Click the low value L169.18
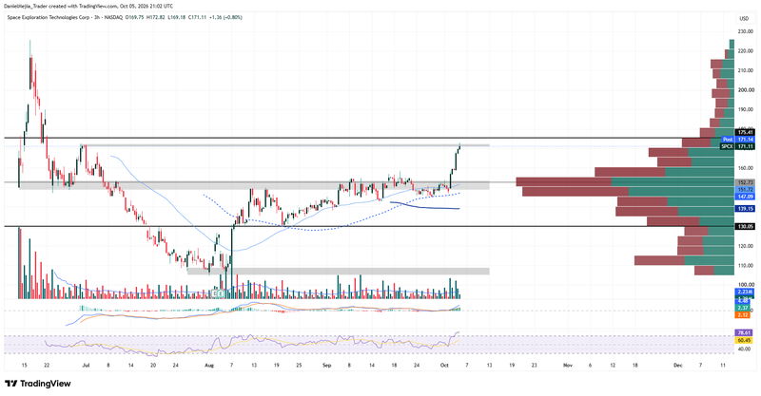Viewport: 761px width, 396px height. [176, 17]
